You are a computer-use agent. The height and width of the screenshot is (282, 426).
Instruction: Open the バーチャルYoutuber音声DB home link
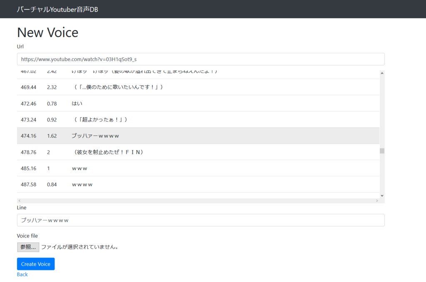click(57, 10)
